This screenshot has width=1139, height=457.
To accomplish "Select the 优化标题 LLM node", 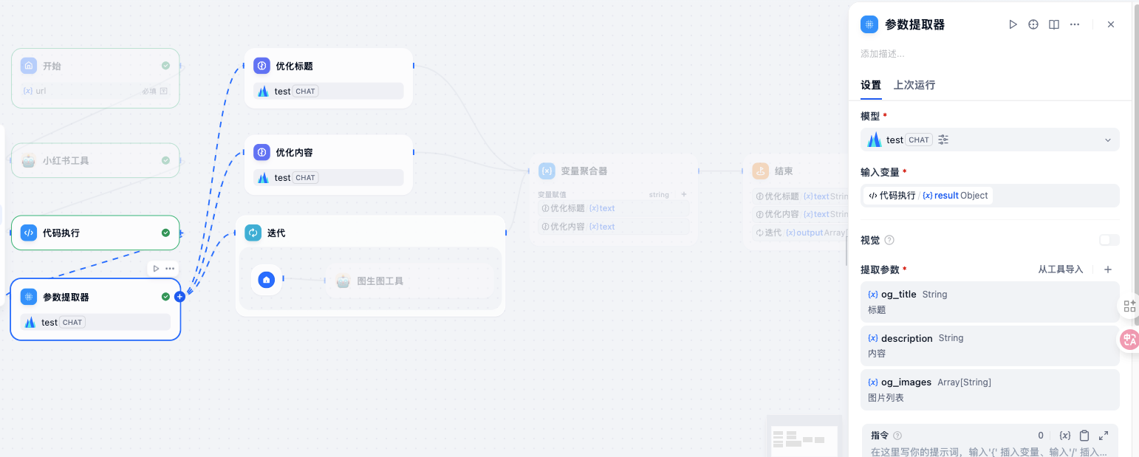I will click(329, 78).
